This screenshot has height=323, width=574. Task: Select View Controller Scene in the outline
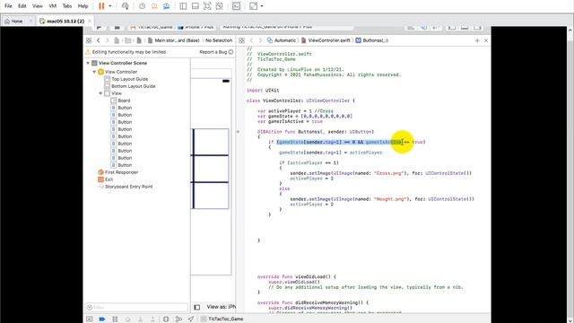(123, 63)
